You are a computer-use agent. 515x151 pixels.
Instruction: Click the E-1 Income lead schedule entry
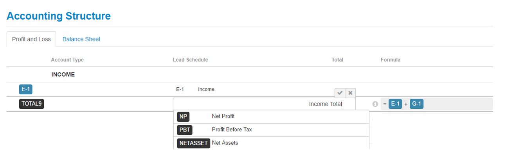[195, 89]
